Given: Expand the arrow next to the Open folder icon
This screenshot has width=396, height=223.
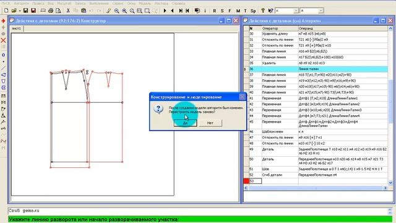Looking at the screenshot, I should coord(20,11).
